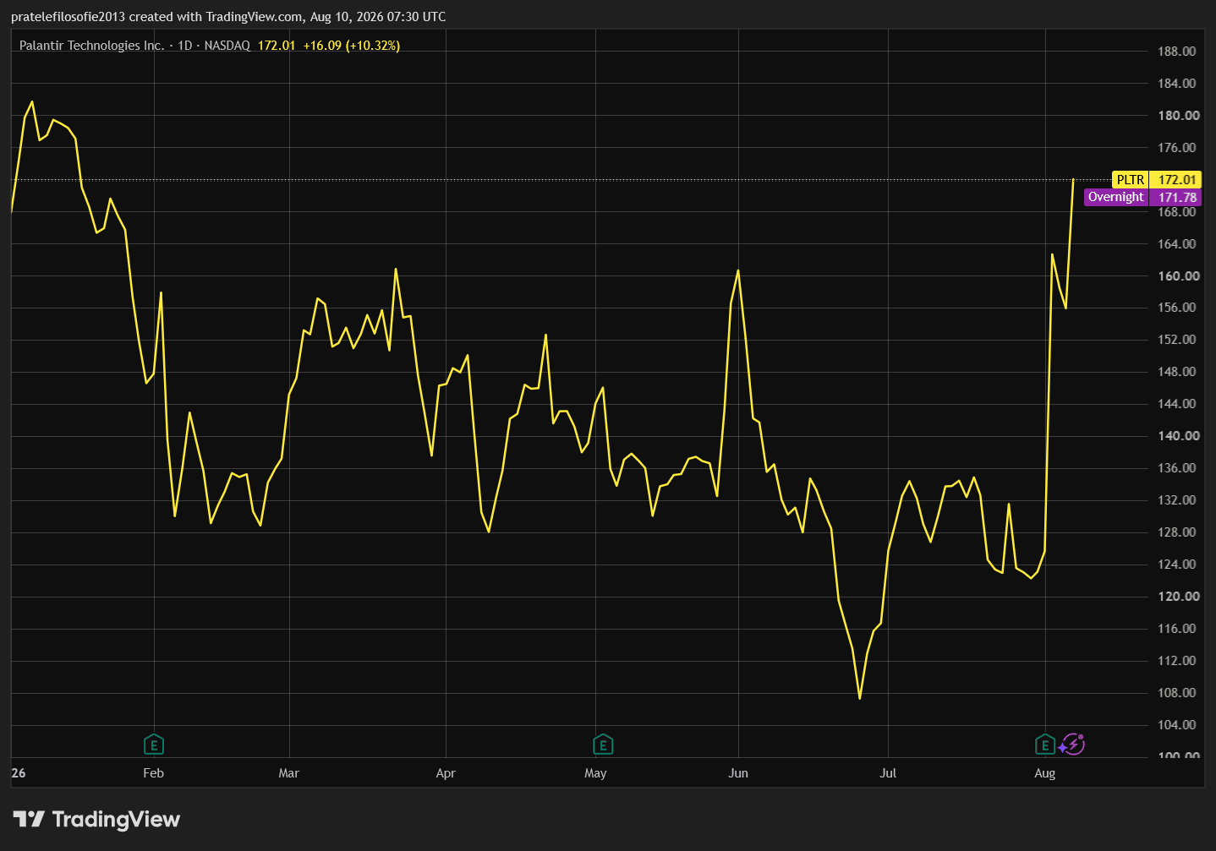1216x851 pixels.
Task: Click the 116.00 price axis label
Action: (1177, 629)
